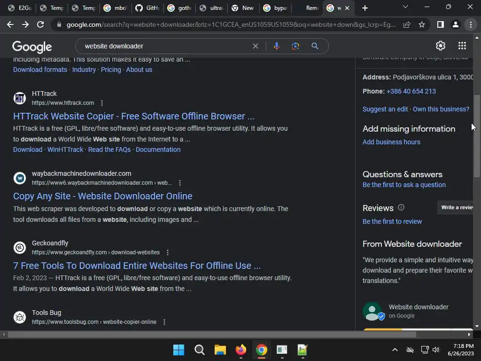Click Suggest an edit
Screen dimensions: 481x361
pyautogui.click(x=385, y=109)
